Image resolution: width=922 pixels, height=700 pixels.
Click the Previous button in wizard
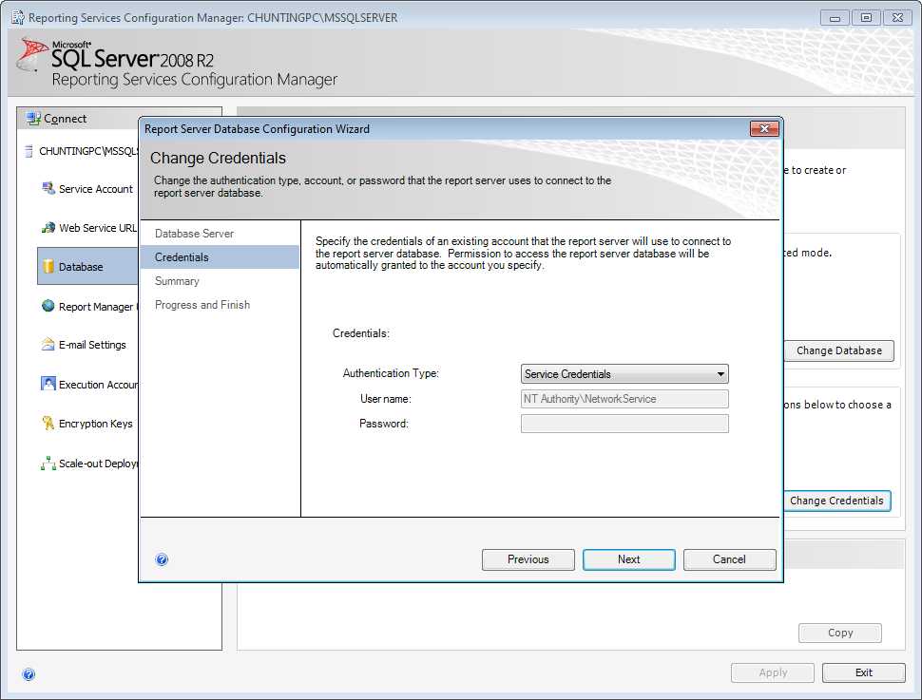[528, 559]
